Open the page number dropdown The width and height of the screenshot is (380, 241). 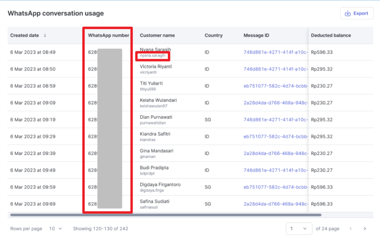[299, 229]
